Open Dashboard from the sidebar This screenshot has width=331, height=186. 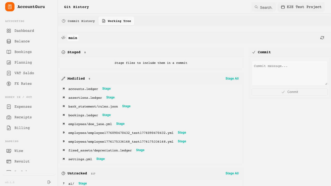(x=24, y=31)
